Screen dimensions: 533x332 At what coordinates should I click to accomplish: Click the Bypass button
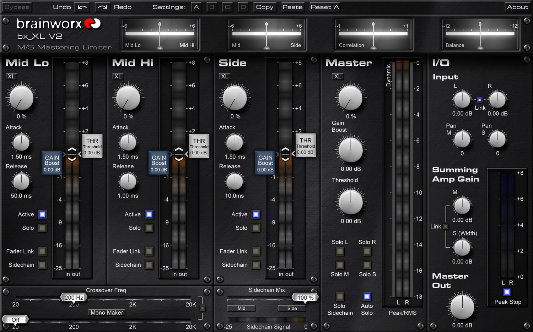coord(17,7)
